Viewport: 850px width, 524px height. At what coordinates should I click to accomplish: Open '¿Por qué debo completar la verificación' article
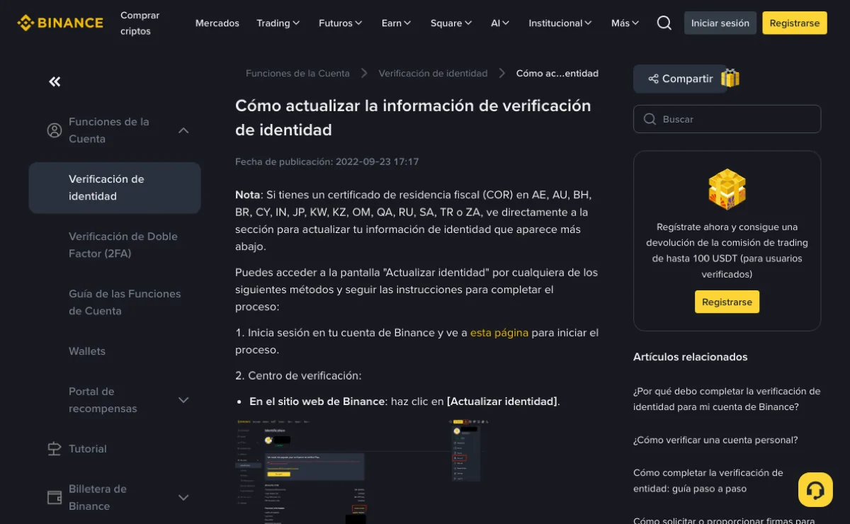pyautogui.click(x=727, y=399)
